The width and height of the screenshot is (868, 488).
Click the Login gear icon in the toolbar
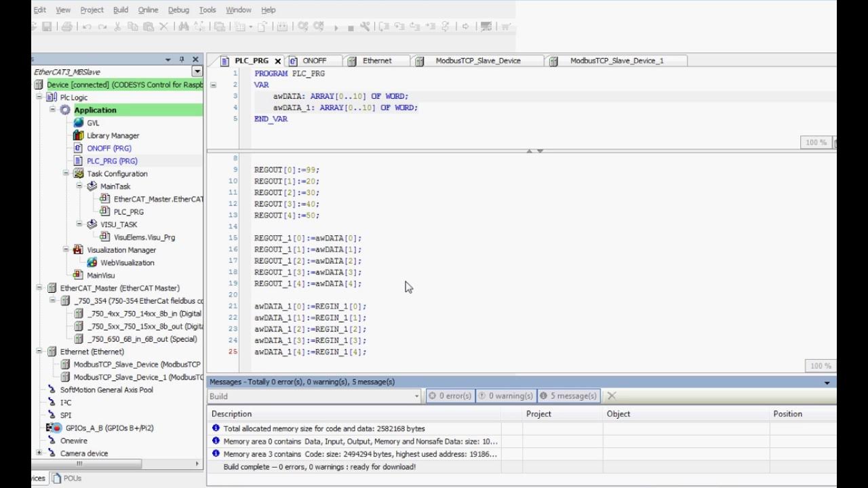[302, 26]
